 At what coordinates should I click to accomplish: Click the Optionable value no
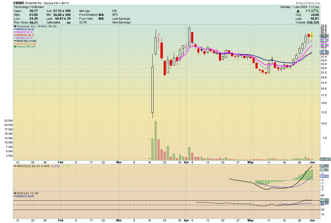(x=68, y=23)
